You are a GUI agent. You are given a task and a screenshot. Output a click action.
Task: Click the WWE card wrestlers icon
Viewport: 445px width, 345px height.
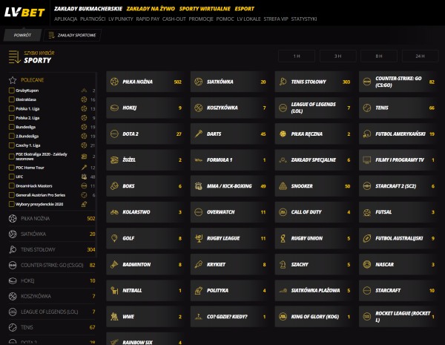tap(114, 316)
